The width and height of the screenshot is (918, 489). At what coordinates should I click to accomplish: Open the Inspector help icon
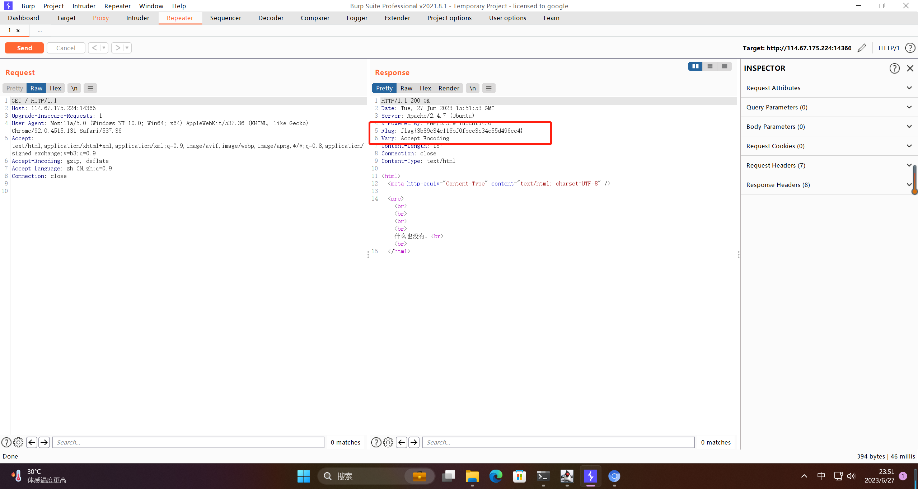pyautogui.click(x=894, y=68)
